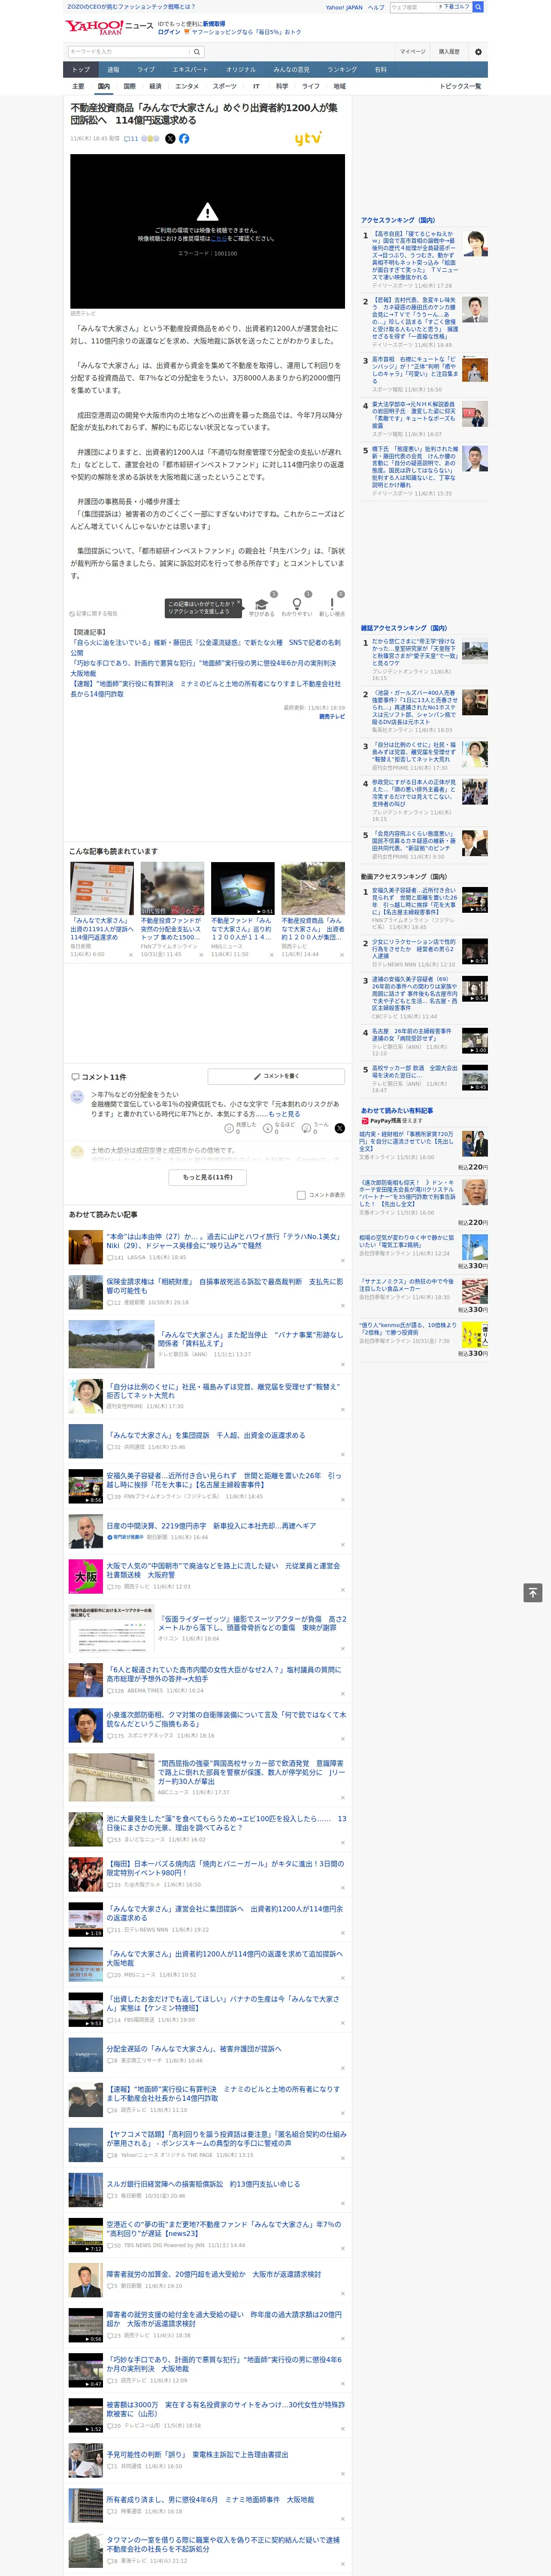Click Yahoo! JAPAN text link in top bar
Screen dimensions: 551x2576
[344, 7]
